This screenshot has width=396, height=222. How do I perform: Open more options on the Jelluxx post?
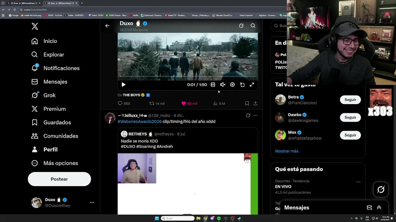point(255,115)
